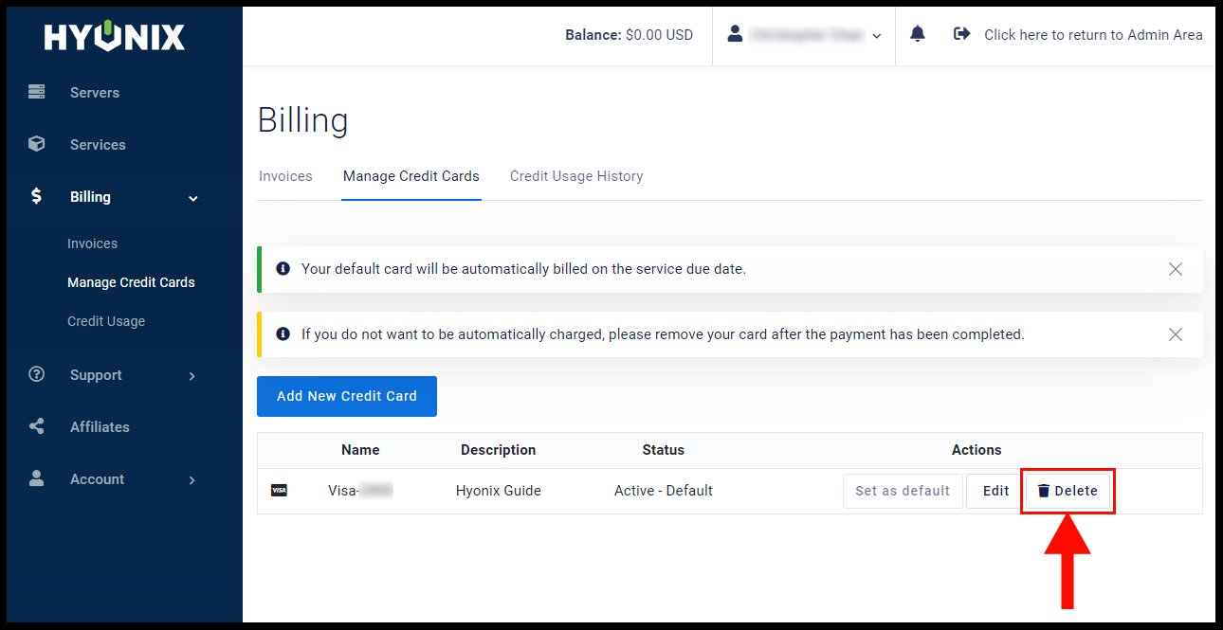Open the Invoices tab

tap(285, 176)
